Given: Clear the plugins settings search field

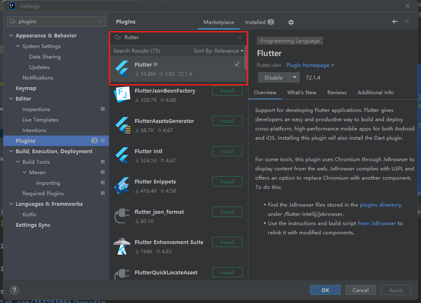Looking at the screenshot, I should pos(100,21).
